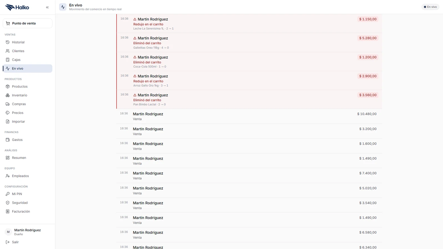
Task: Collapse the sidebar with the double chevron
Action: (47, 7)
